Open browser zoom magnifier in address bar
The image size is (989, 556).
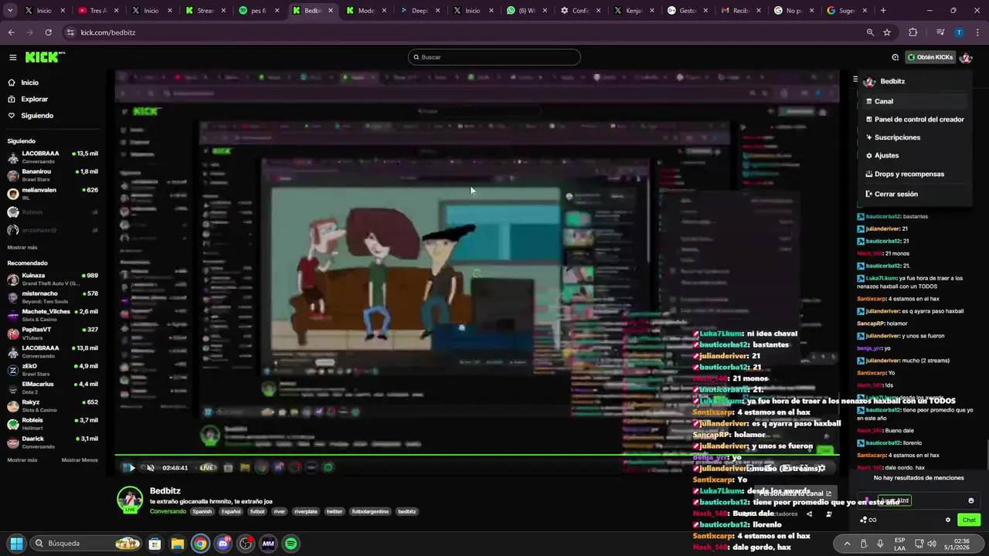(x=870, y=32)
